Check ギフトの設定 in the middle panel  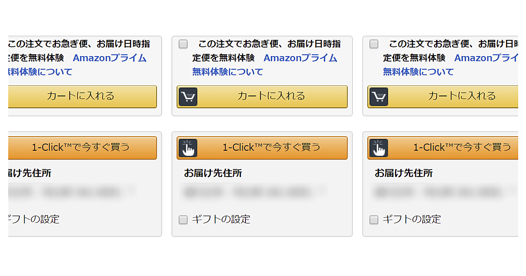coord(183,219)
